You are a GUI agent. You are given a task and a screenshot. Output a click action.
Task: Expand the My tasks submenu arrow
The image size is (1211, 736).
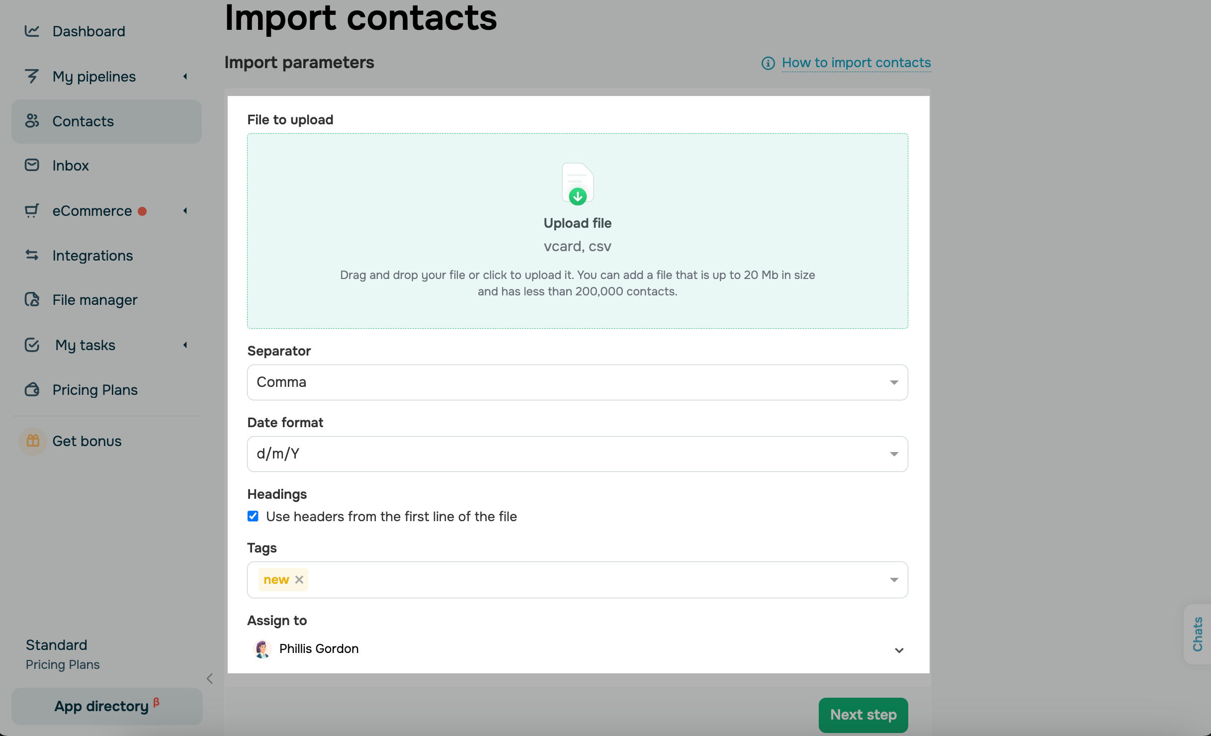[185, 345]
